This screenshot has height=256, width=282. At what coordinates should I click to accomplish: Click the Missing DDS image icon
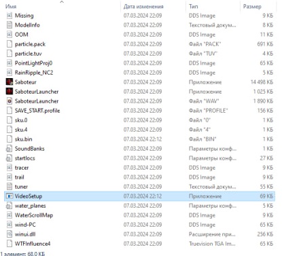pyautogui.click(x=10, y=16)
